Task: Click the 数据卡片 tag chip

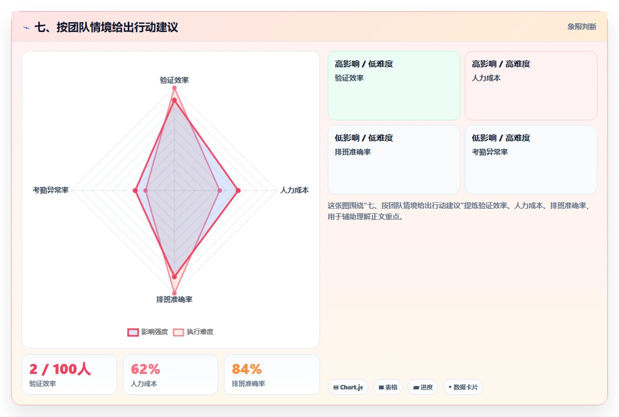Action: 463,387
